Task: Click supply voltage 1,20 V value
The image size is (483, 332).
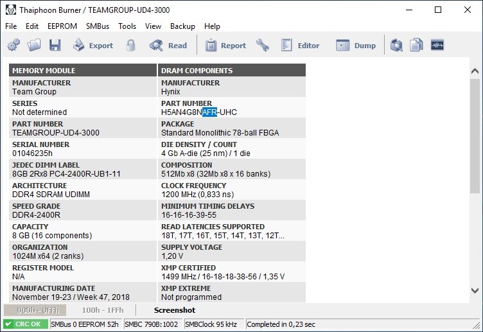Action: [172, 256]
